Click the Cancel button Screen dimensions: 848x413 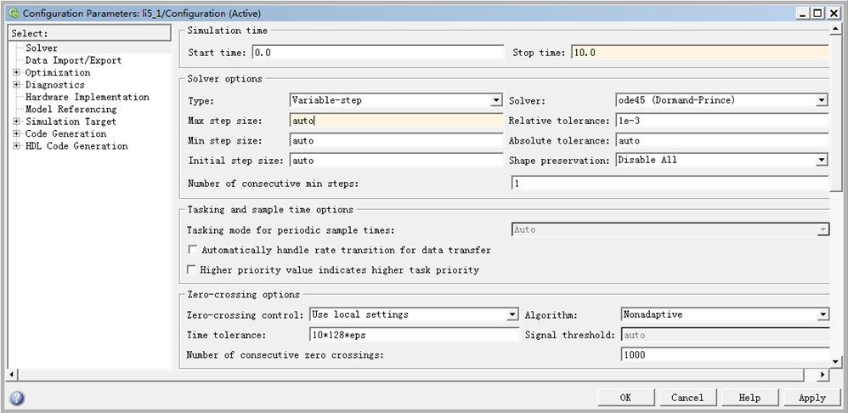(687, 398)
